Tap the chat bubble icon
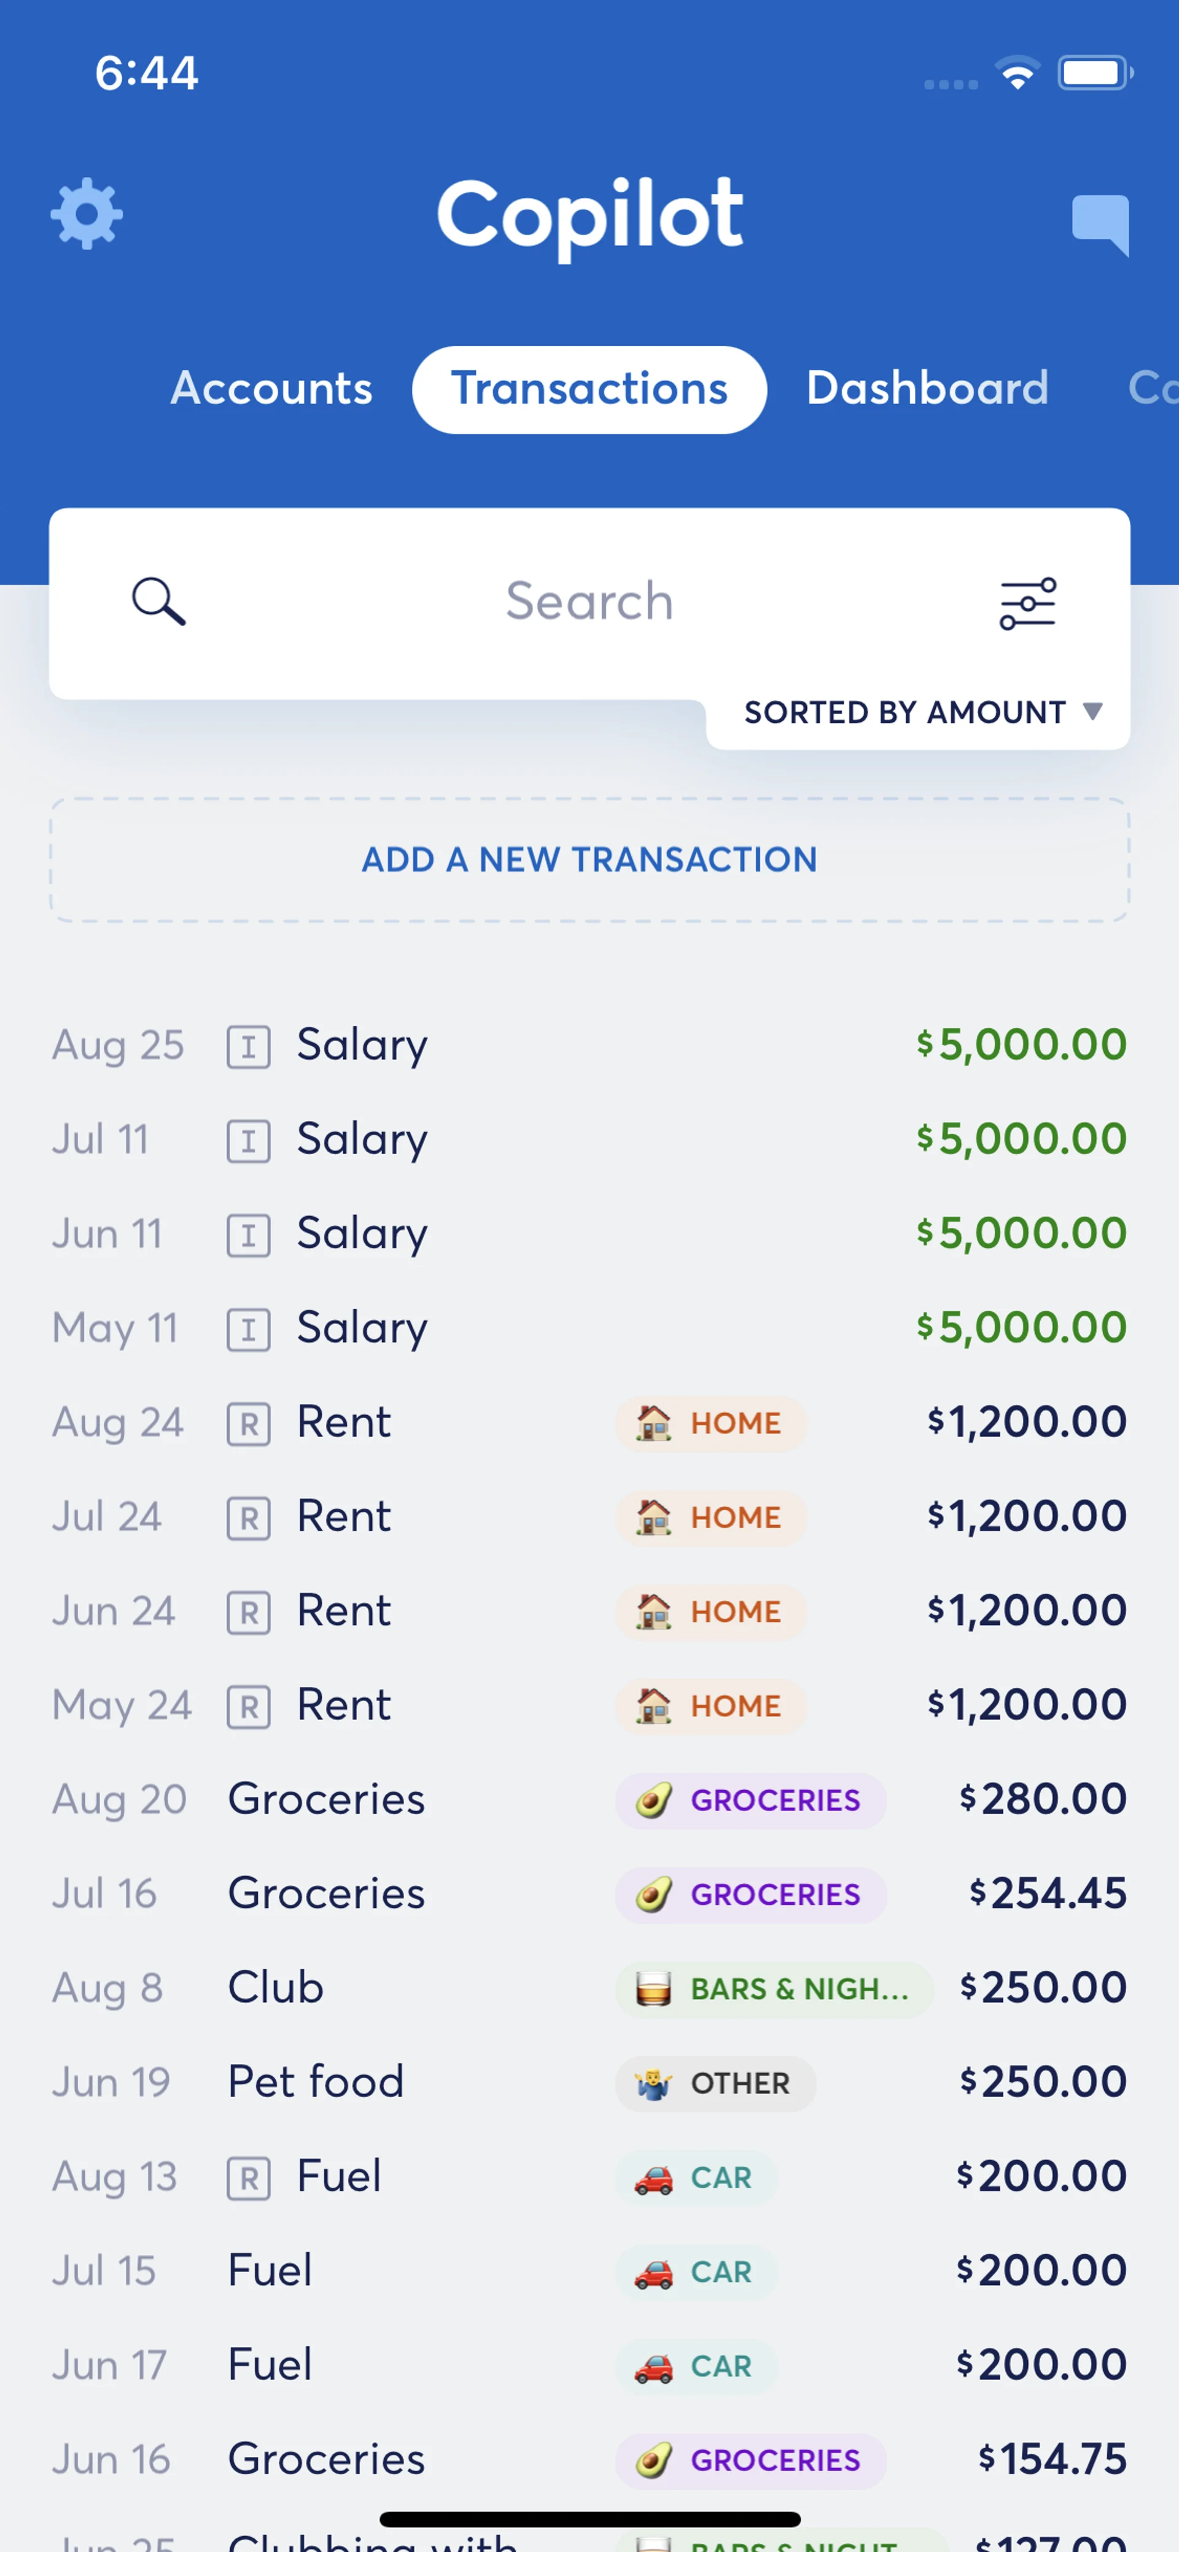 (x=1100, y=224)
